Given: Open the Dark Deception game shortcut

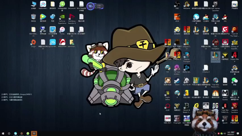Looking at the screenshot, I should (x=215, y=44).
